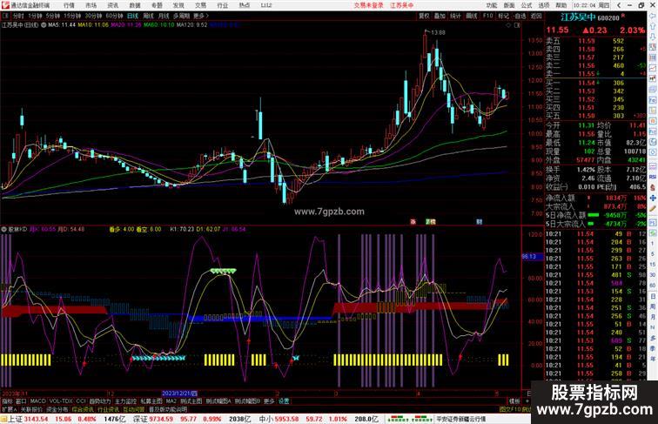Screen dimensions: 658x424
Task: Click the 买五 price 11.50 row
Action: pos(596,116)
